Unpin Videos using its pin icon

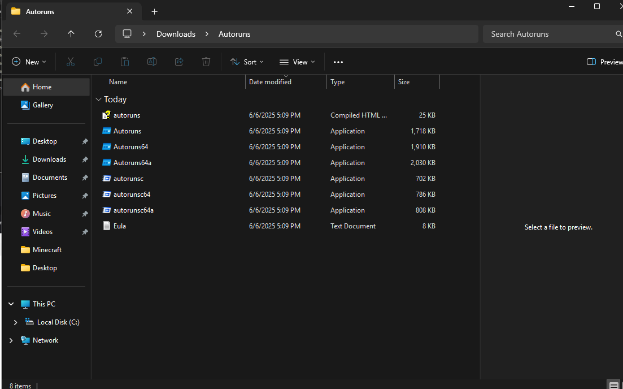(x=85, y=232)
